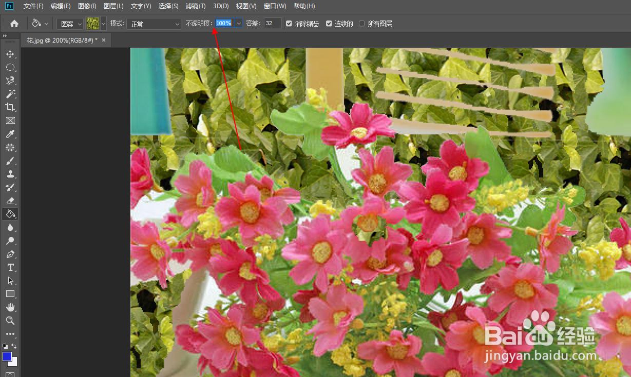Image resolution: width=631 pixels, height=377 pixels.
Task: Select the Elliptical Marquee tool
Action: click(10, 67)
